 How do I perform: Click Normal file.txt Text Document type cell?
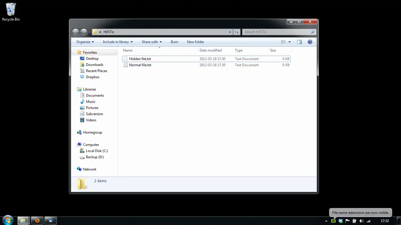pos(247,65)
